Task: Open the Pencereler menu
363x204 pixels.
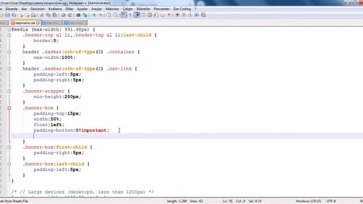Action: (162, 9)
